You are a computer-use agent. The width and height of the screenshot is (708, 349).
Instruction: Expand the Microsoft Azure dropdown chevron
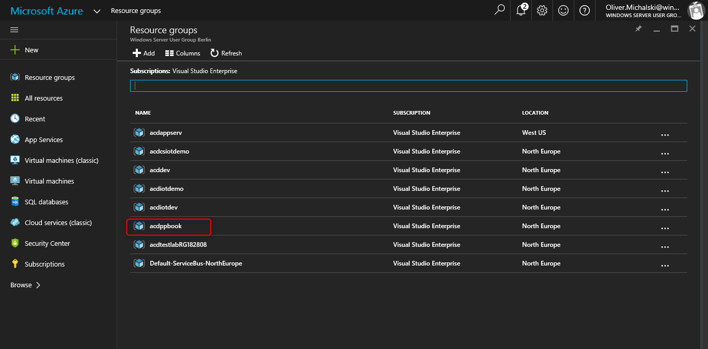click(x=97, y=11)
